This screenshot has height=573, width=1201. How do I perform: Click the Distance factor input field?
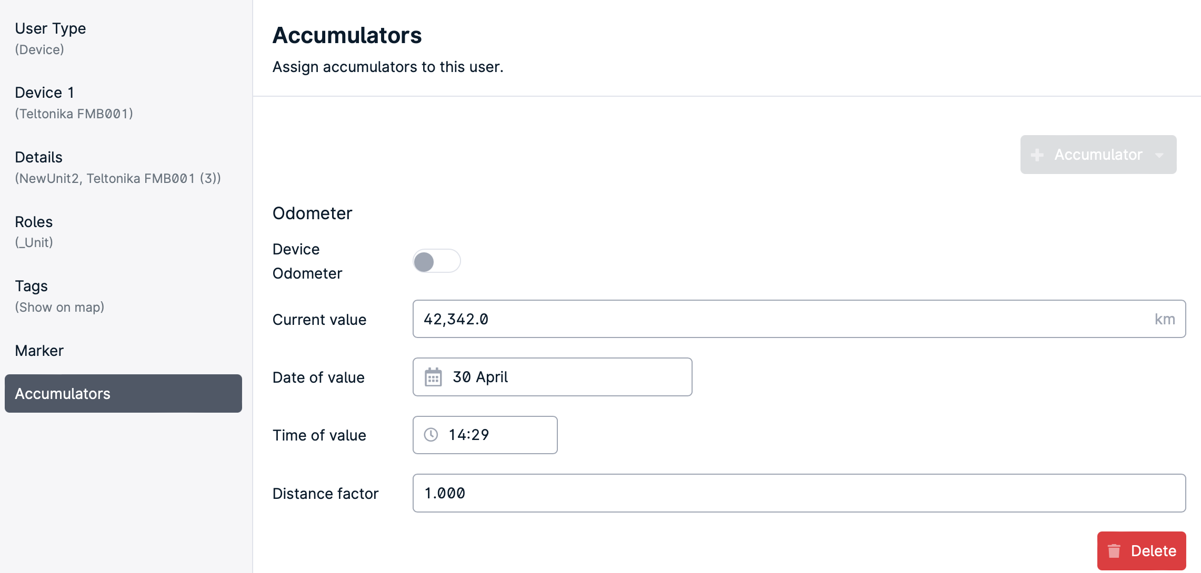click(799, 493)
